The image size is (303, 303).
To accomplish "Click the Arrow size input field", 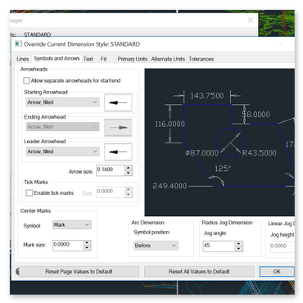I will tap(111, 170).
